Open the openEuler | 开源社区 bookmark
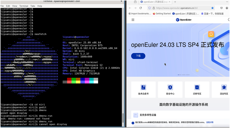 coord(186,14)
